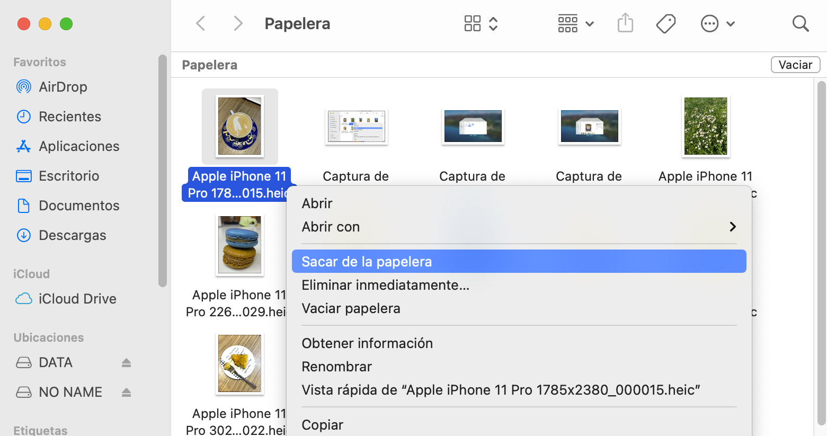Eject the NO NAME volume
The width and height of the screenshot is (827, 436).
(126, 392)
